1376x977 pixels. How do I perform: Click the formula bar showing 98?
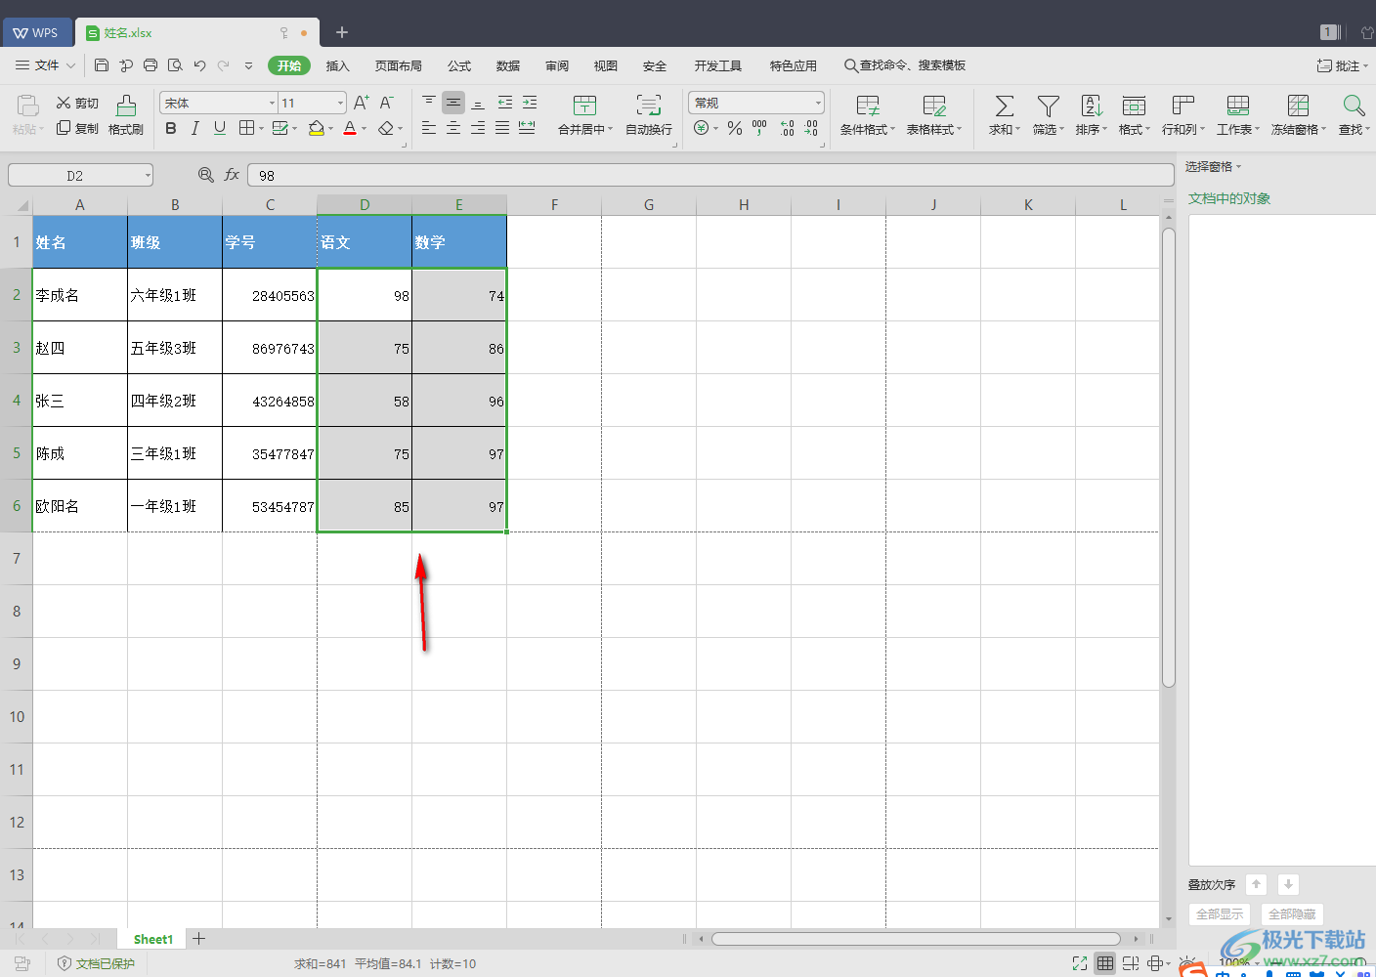click(x=710, y=175)
